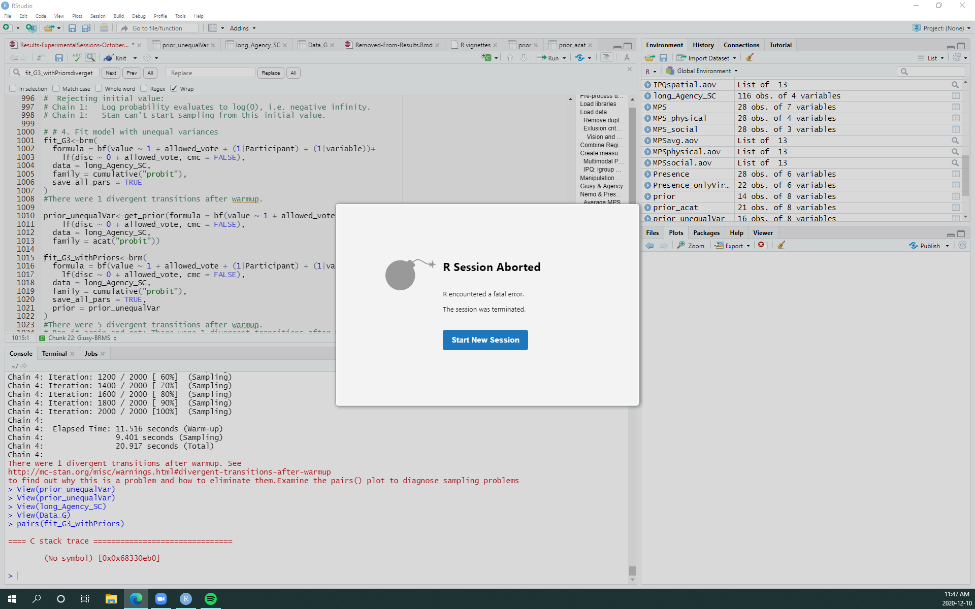Click the editor find/replace magnifier icon

90,58
